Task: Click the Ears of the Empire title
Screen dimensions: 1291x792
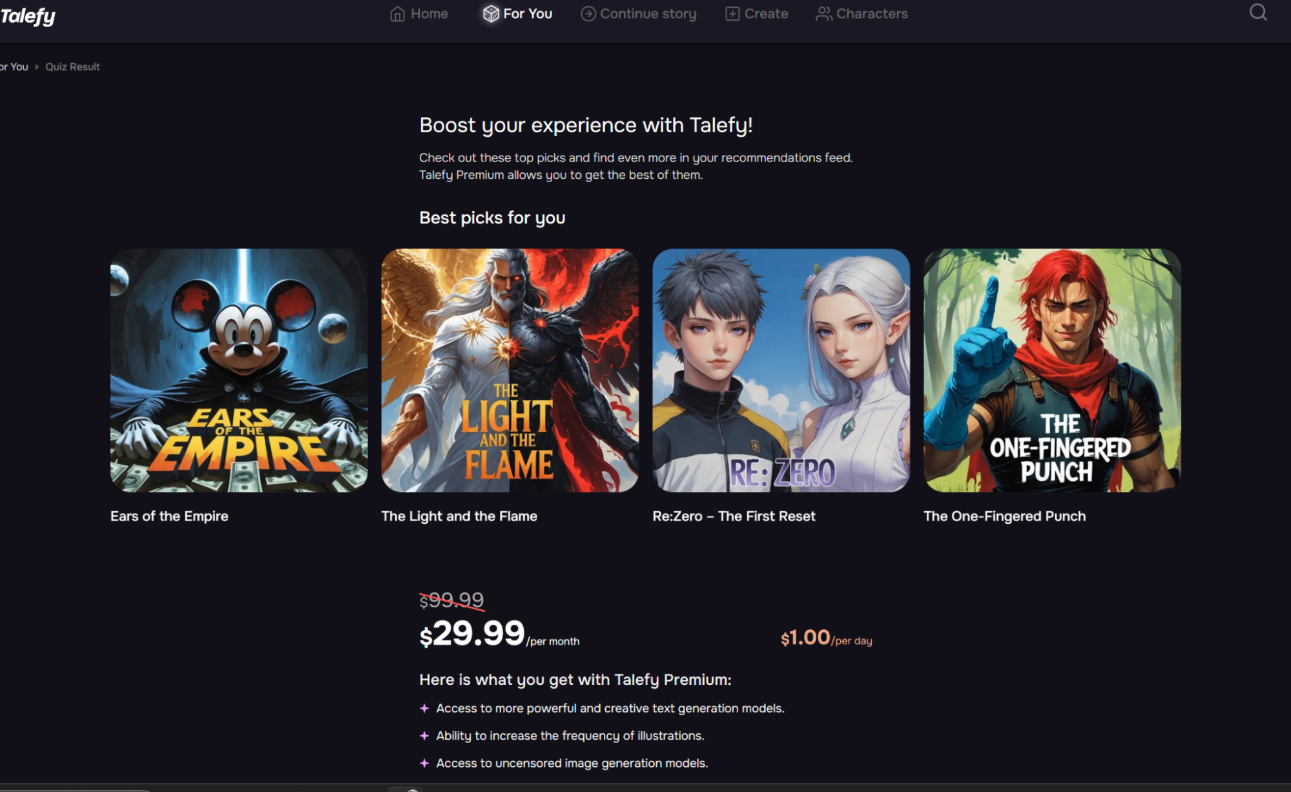Action: (x=169, y=516)
